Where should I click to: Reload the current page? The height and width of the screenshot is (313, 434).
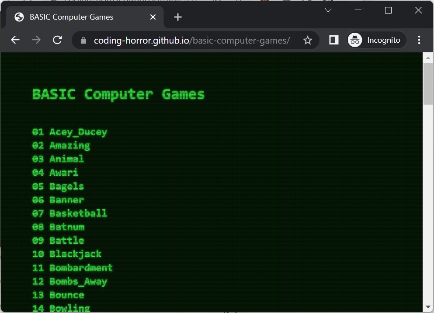57,40
